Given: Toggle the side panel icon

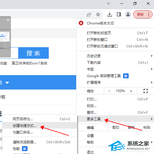Looking at the screenshot, I should [119, 14].
